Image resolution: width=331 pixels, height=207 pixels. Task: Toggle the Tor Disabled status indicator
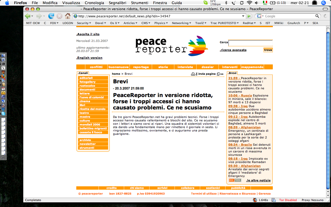click(x=288, y=200)
